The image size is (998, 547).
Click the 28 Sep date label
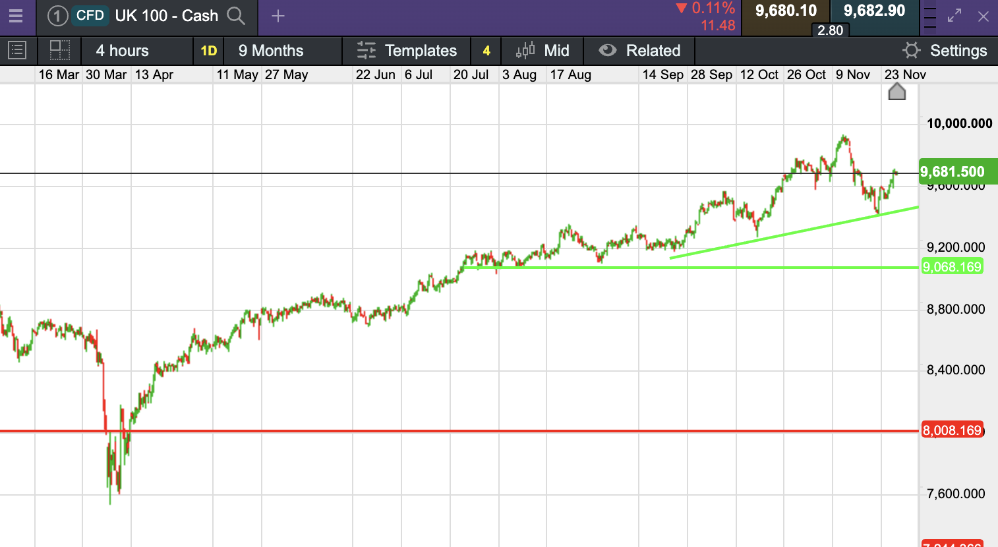pyautogui.click(x=711, y=74)
